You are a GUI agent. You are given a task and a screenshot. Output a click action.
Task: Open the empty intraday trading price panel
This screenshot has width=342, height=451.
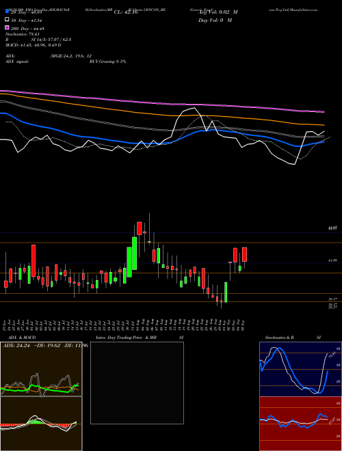(x=137, y=383)
